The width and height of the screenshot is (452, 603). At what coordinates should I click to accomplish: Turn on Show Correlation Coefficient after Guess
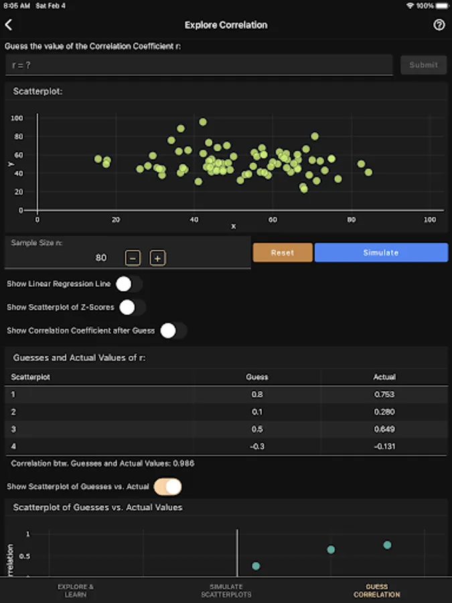[173, 331]
